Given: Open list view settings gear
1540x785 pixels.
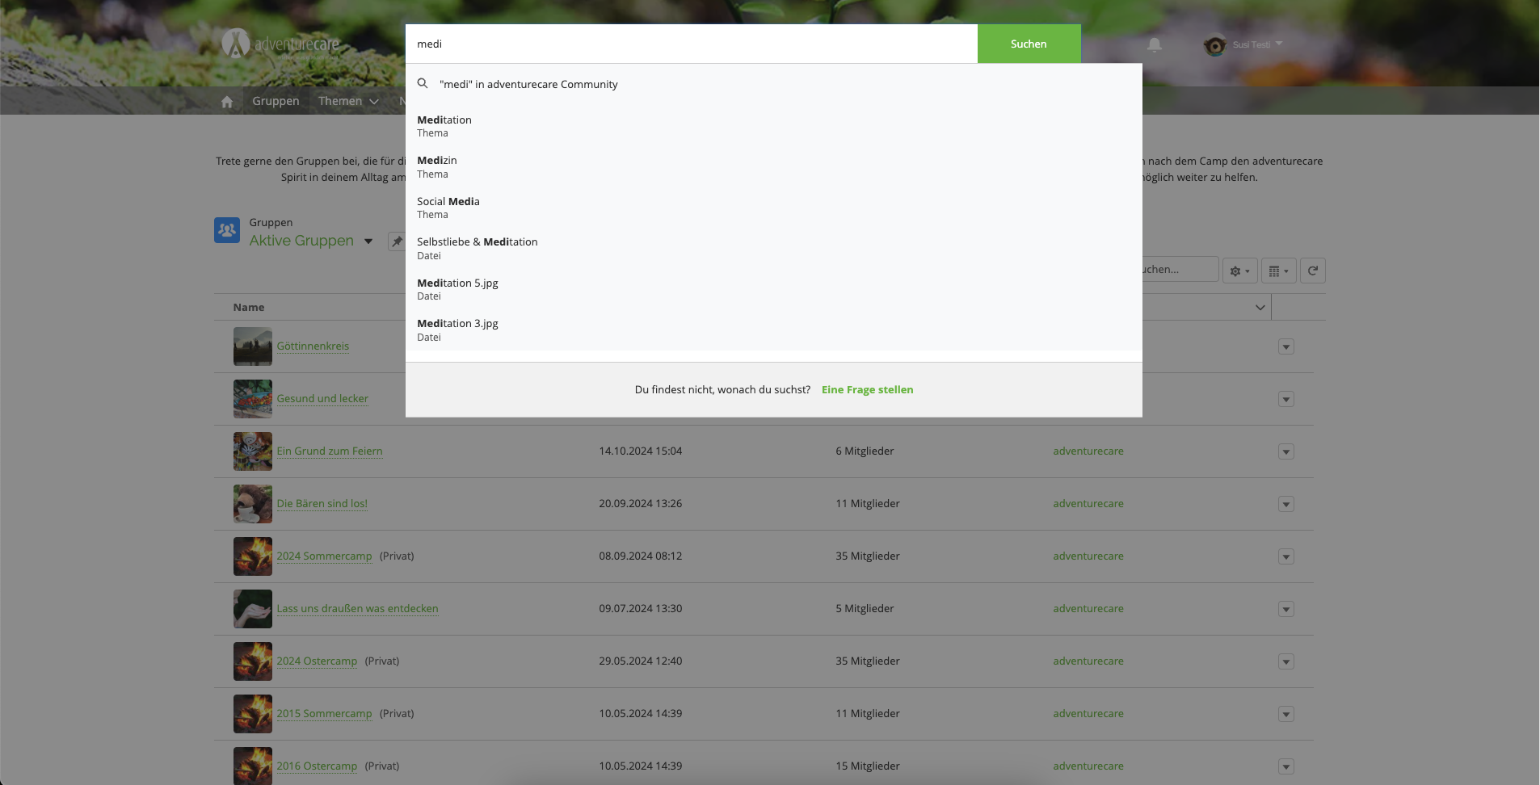Looking at the screenshot, I should coord(1239,271).
